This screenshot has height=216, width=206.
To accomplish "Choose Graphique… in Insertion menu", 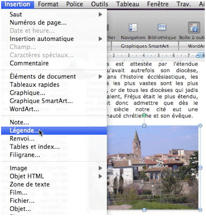I will pyautogui.click(x=54, y=92).
